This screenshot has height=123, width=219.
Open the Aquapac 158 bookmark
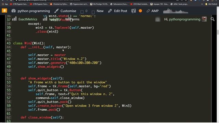pos(159,4)
